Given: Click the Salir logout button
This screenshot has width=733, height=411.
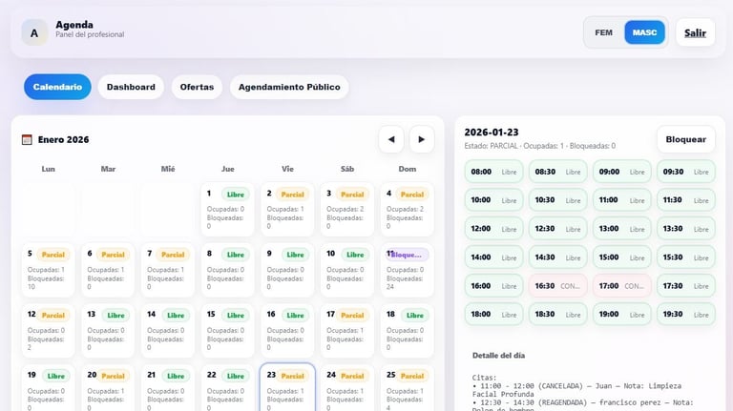Looking at the screenshot, I should [695, 32].
